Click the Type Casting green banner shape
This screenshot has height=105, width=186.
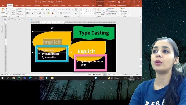94,33
